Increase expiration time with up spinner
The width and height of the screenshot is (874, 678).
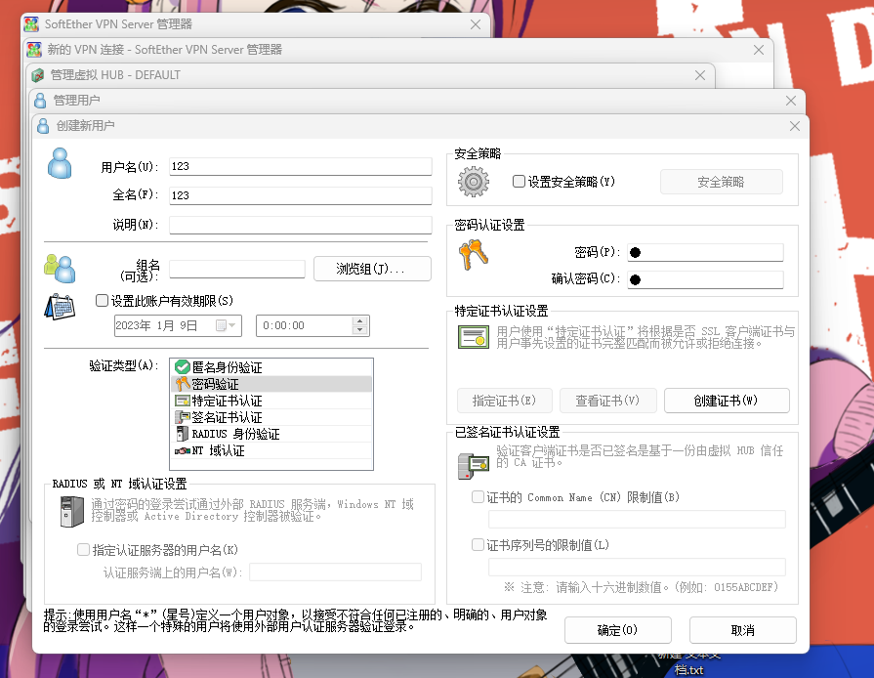click(x=360, y=321)
